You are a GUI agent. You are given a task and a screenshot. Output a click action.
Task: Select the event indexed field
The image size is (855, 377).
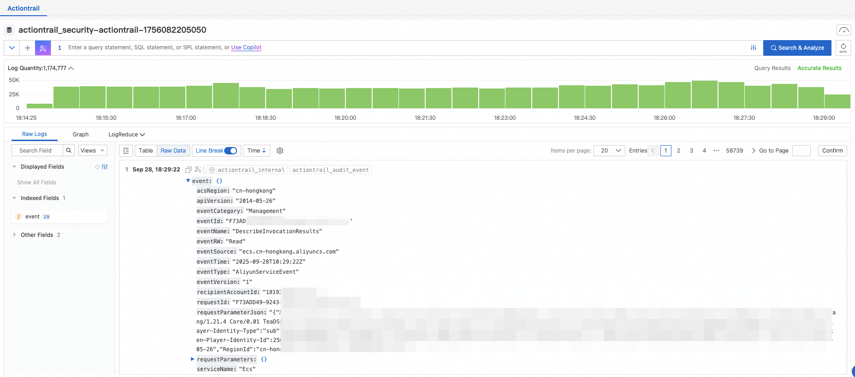(59, 217)
